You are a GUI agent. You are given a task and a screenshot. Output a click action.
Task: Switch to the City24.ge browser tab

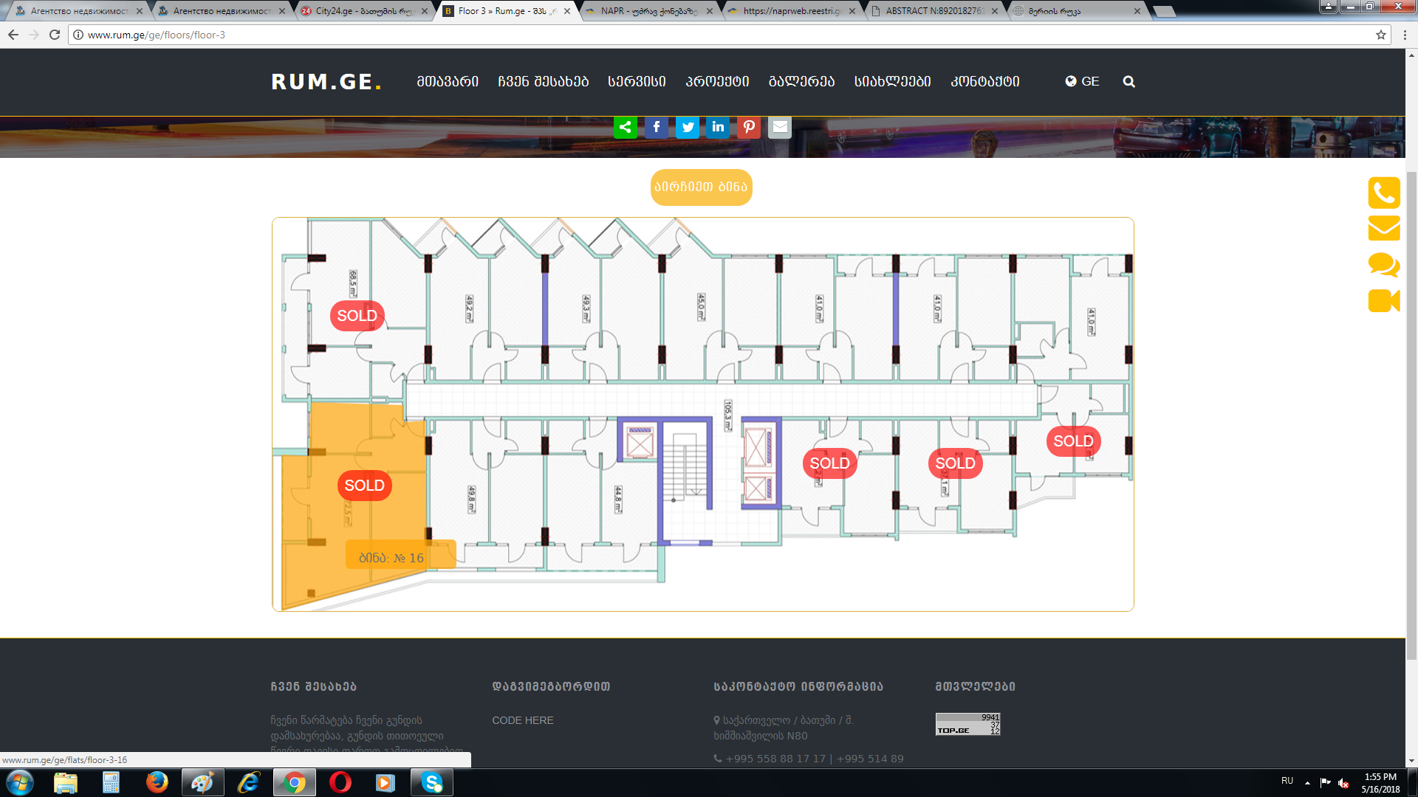coord(363,11)
